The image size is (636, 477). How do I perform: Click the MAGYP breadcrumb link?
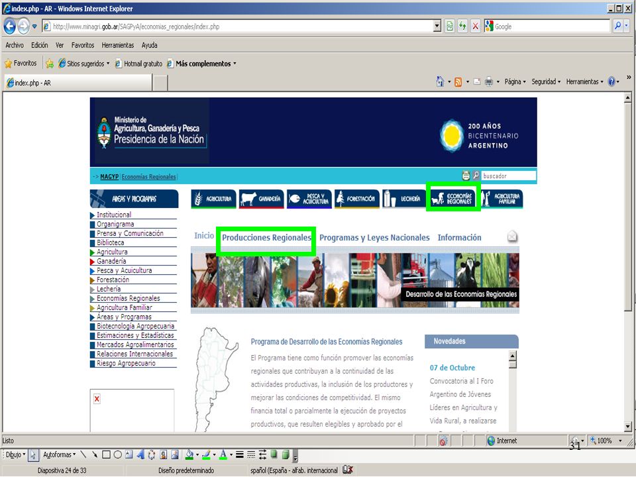(x=109, y=176)
